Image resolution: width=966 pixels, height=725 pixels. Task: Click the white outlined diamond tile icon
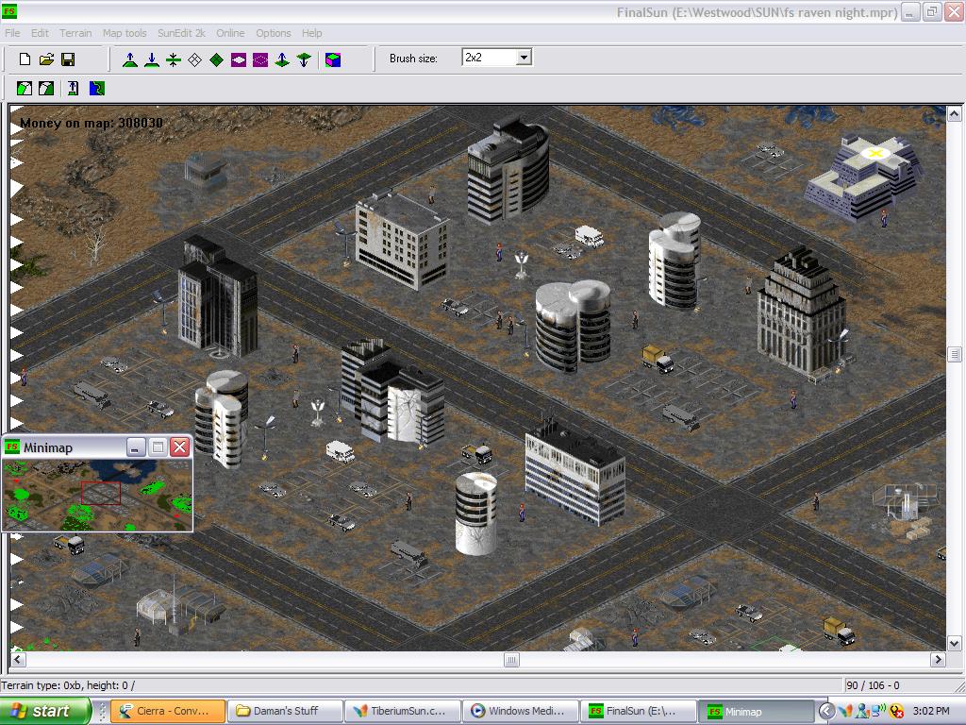point(194,59)
